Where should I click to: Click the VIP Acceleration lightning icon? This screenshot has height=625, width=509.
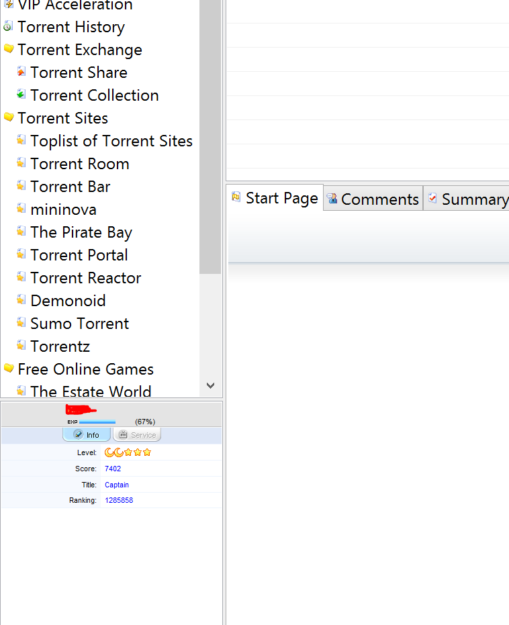click(x=8, y=5)
